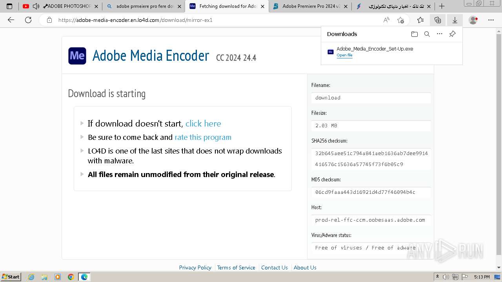Open File Explorer from taskbar
The width and height of the screenshot is (502, 282).
pyautogui.click(x=44, y=277)
